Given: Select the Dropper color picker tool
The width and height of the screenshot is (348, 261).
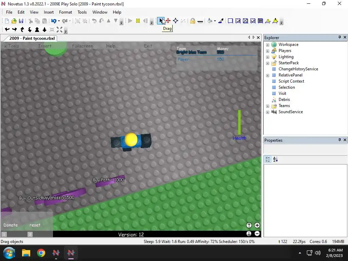Looking at the screenshot, I should tap(221, 21).
